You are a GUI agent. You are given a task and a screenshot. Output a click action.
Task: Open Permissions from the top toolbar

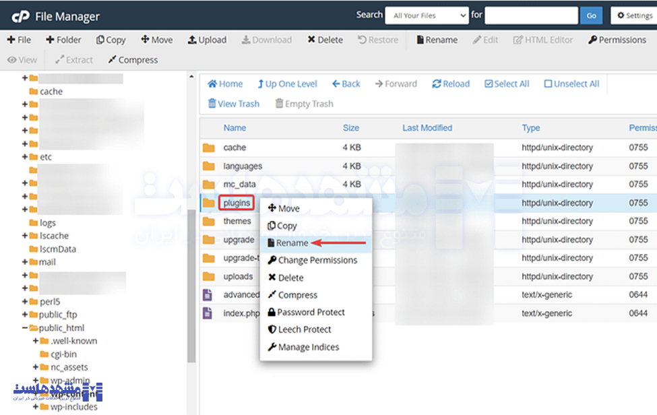tap(592, 40)
